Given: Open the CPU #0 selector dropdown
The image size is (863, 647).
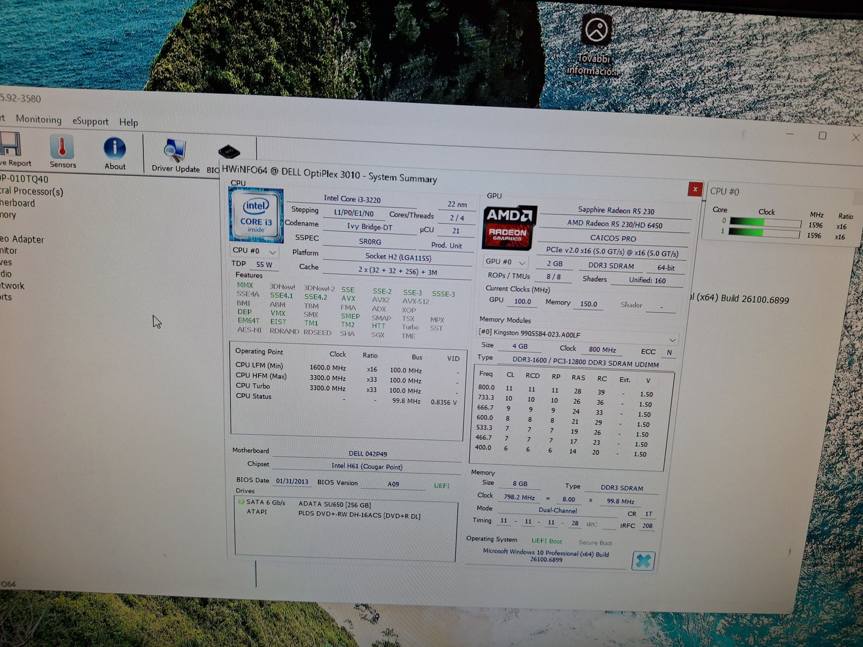Looking at the screenshot, I should pos(254,251).
